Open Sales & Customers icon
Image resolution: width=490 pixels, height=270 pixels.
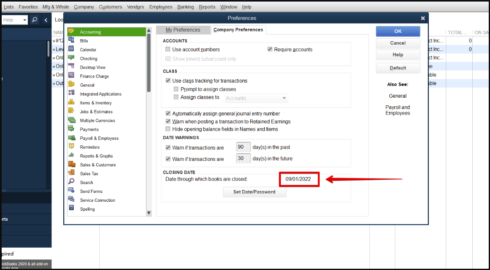[x=72, y=164]
